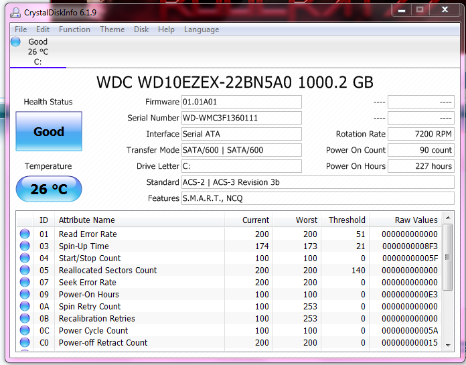
Task: Select the Spin-Up Time row name
Action: coord(84,246)
